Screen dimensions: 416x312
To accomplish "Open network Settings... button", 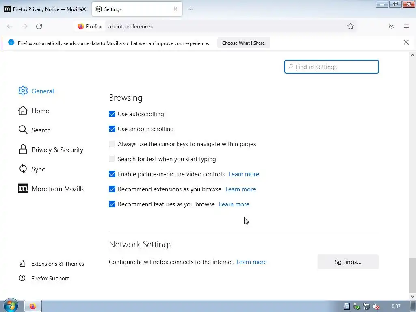I will coord(348,262).
